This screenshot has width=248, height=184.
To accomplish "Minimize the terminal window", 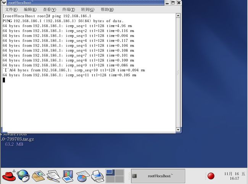I will point(167,3).
